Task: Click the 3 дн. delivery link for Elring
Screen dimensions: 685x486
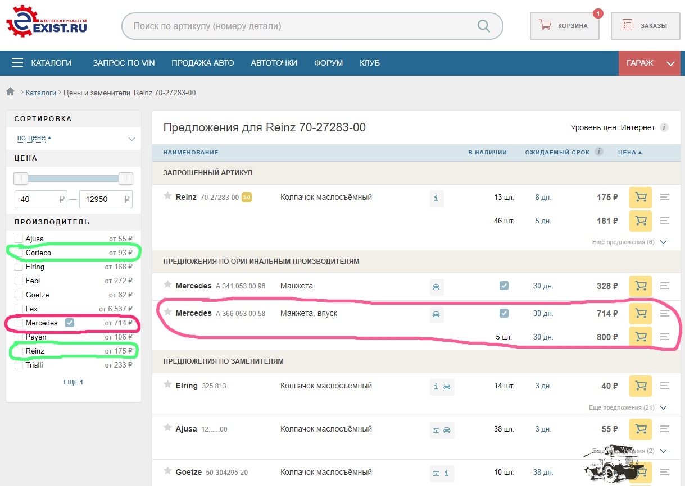Action: [x=543, y=386]
